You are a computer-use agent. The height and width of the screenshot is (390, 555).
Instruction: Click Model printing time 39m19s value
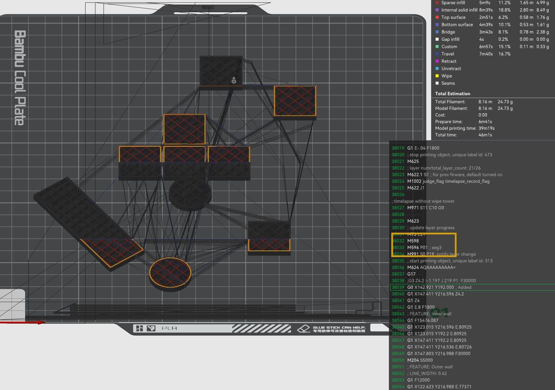tap(486, 128)
